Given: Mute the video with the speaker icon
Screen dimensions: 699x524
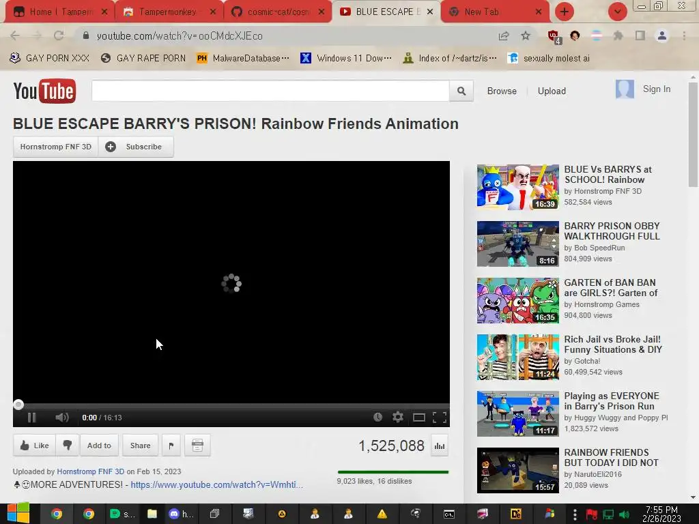Looking at the screenshot, I should (61, 418).
